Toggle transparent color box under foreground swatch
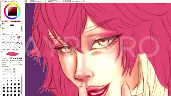The image size is (171, 96). point(18,40)
